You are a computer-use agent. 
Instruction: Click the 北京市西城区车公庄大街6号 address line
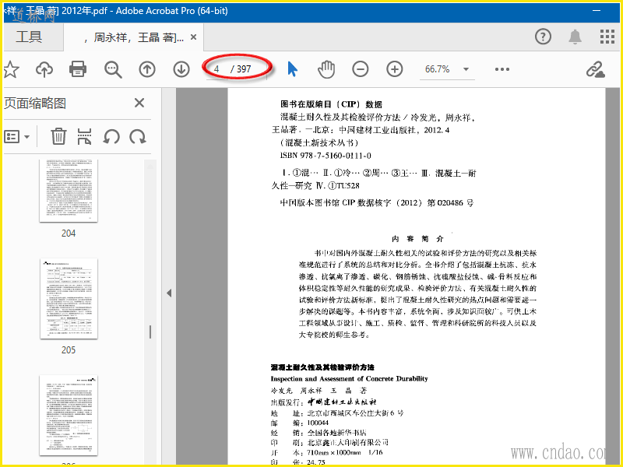337,413
